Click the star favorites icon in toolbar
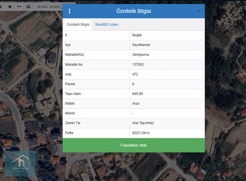This screenshot has height=181, width=246. tap(10, 6)
